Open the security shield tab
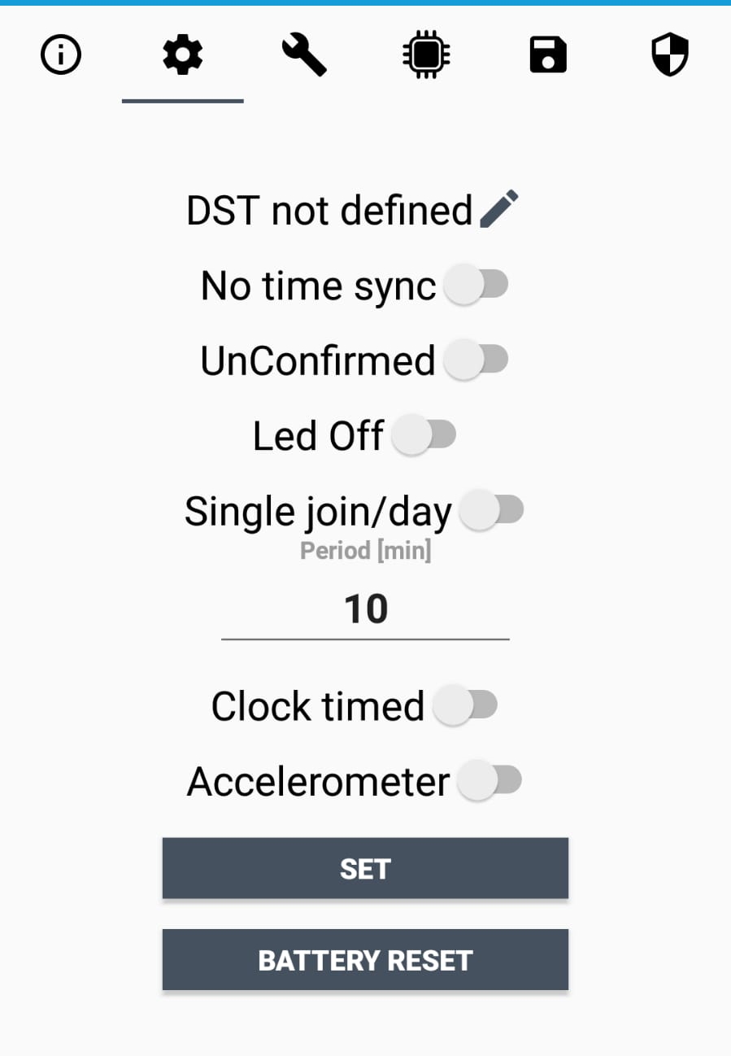The width and height of the screenshot is (731, 1056). tap(670, 57)
